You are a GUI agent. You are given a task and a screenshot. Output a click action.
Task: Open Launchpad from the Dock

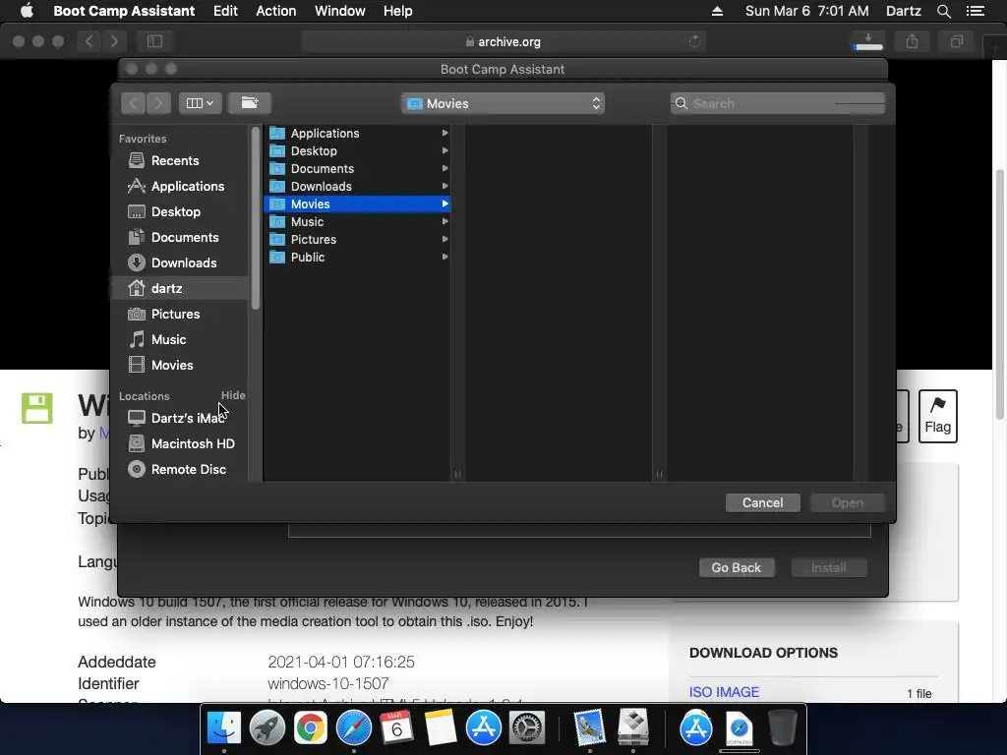(267, 728)
